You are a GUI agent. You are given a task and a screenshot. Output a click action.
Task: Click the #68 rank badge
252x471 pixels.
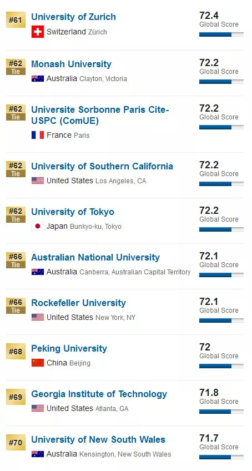click(x=16, y=352)
